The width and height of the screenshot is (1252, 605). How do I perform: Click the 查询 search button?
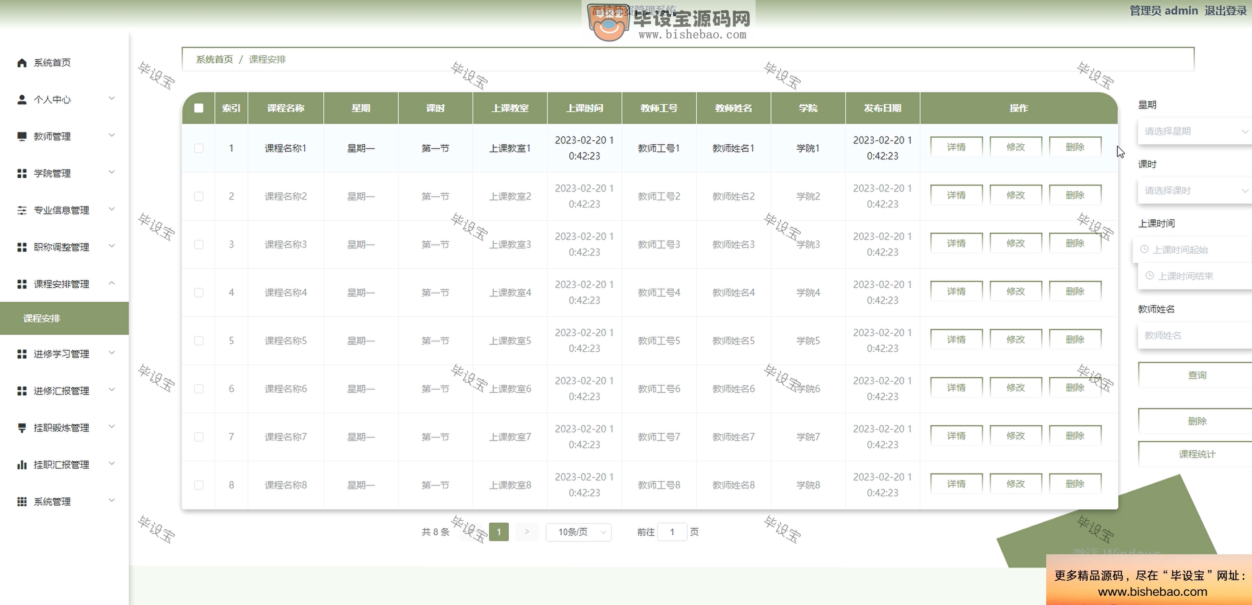[x=1195, y=375]
